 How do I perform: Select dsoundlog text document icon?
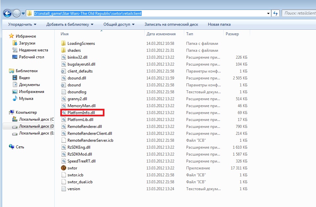tap(64, 92)
